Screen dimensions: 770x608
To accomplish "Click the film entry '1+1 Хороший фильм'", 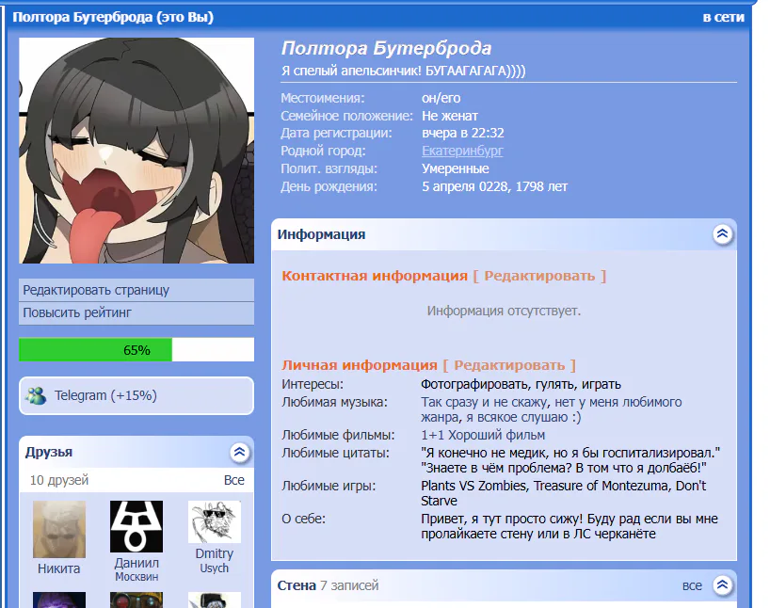I will [x=483, y=435].
